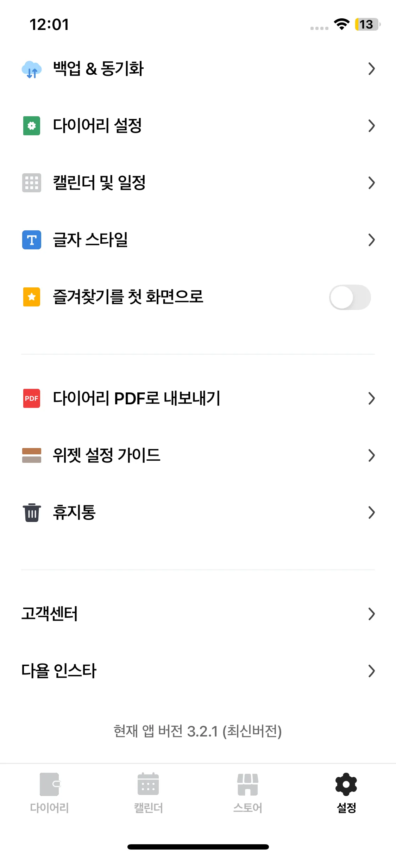Tap the blue T font style icon
396x858 pixels.
(32, 240)
